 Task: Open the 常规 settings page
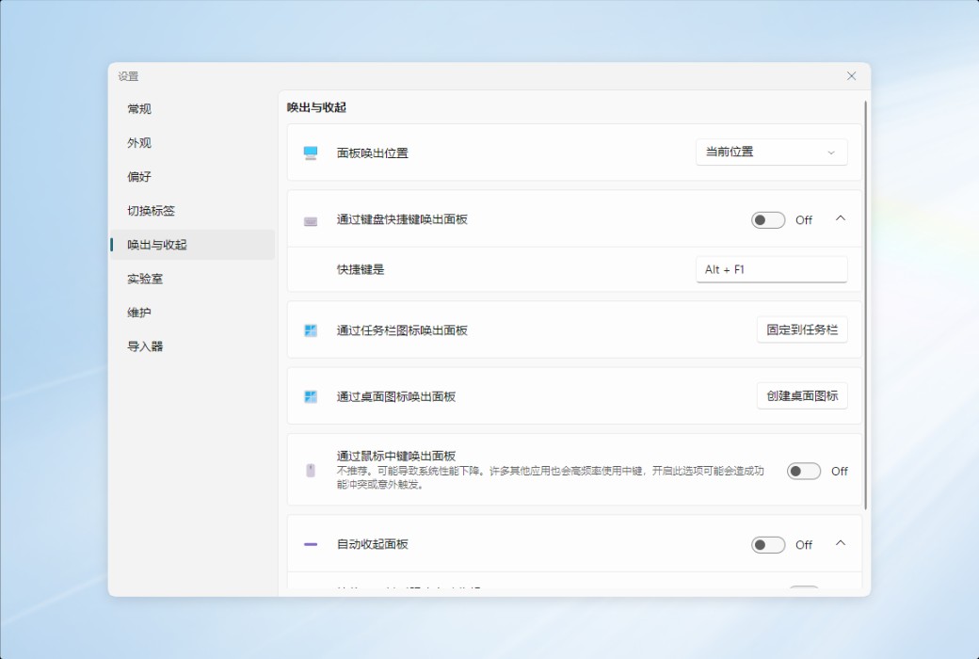coord(192,108)
